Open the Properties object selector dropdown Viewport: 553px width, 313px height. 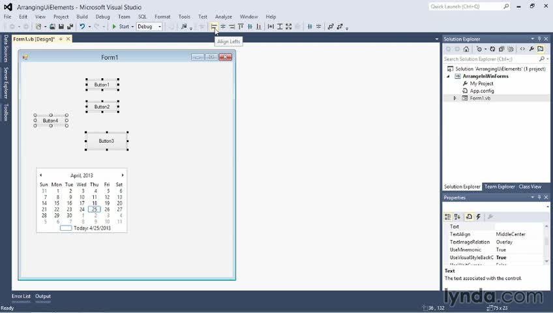coord(547,207)
